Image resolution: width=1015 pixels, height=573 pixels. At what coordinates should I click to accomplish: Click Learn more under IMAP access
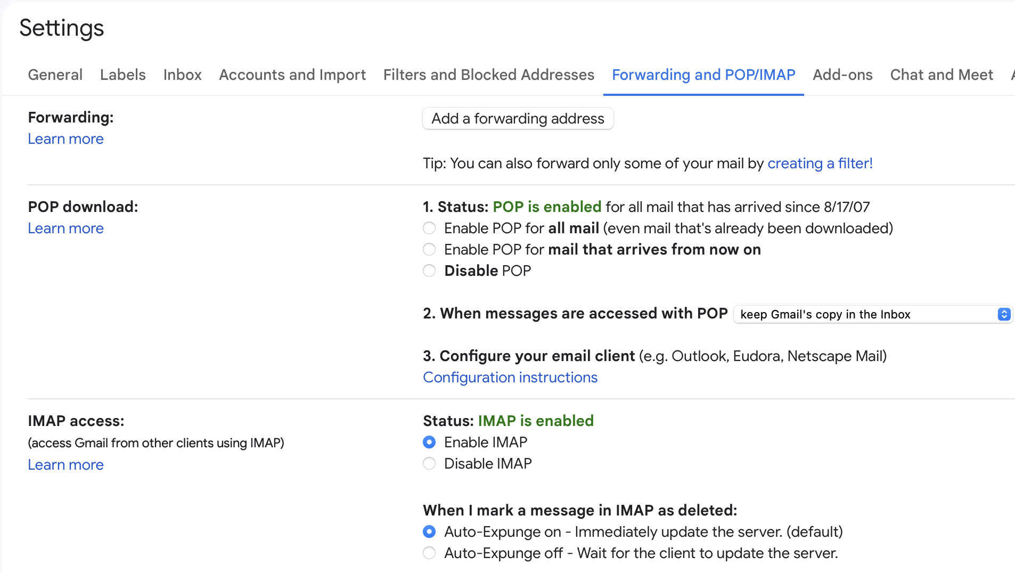66,465
